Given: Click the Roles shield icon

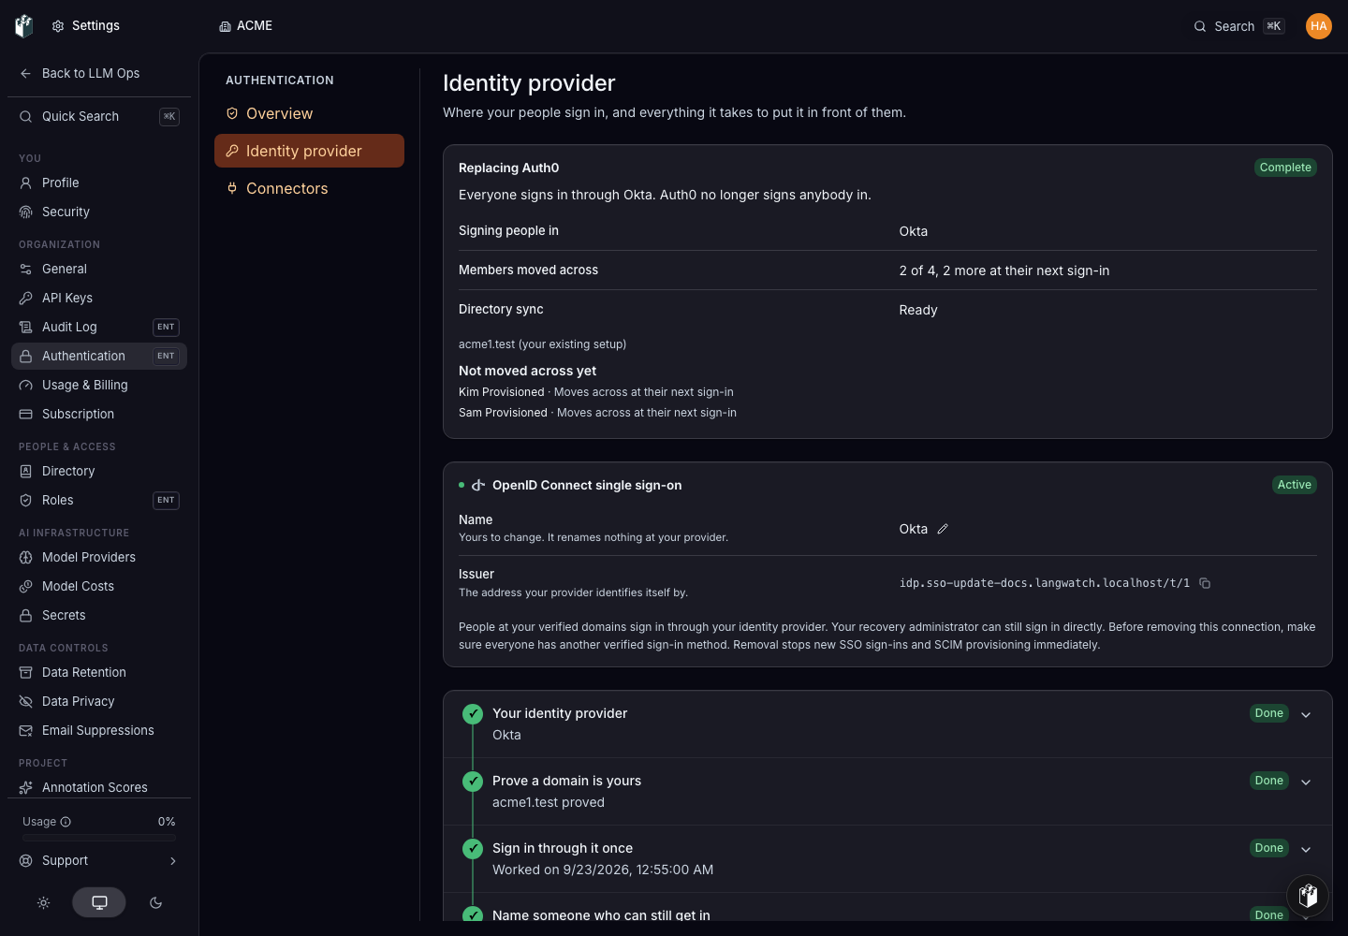Looking at the screenshot, I should pos(26,500).
